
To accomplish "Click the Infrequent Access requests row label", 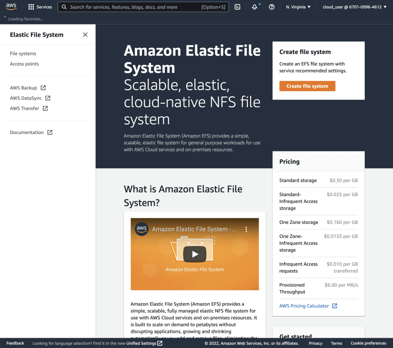I will click(298, 268).
